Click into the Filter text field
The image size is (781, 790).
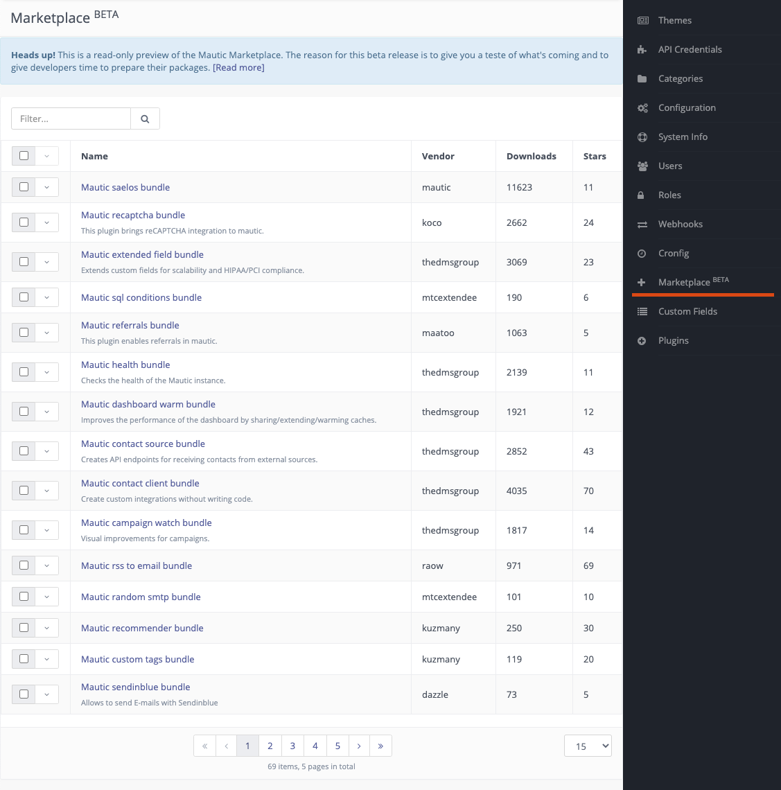pyautogui.click(x=71, y=119)
